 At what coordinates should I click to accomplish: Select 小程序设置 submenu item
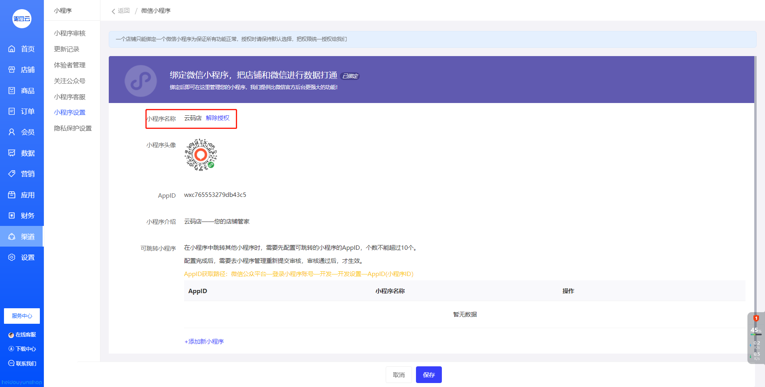[70, 112]
